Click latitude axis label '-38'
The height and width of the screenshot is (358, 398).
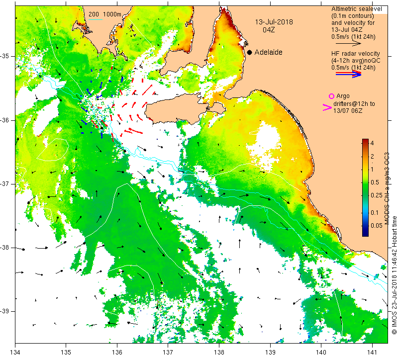[x=5, y=248]
